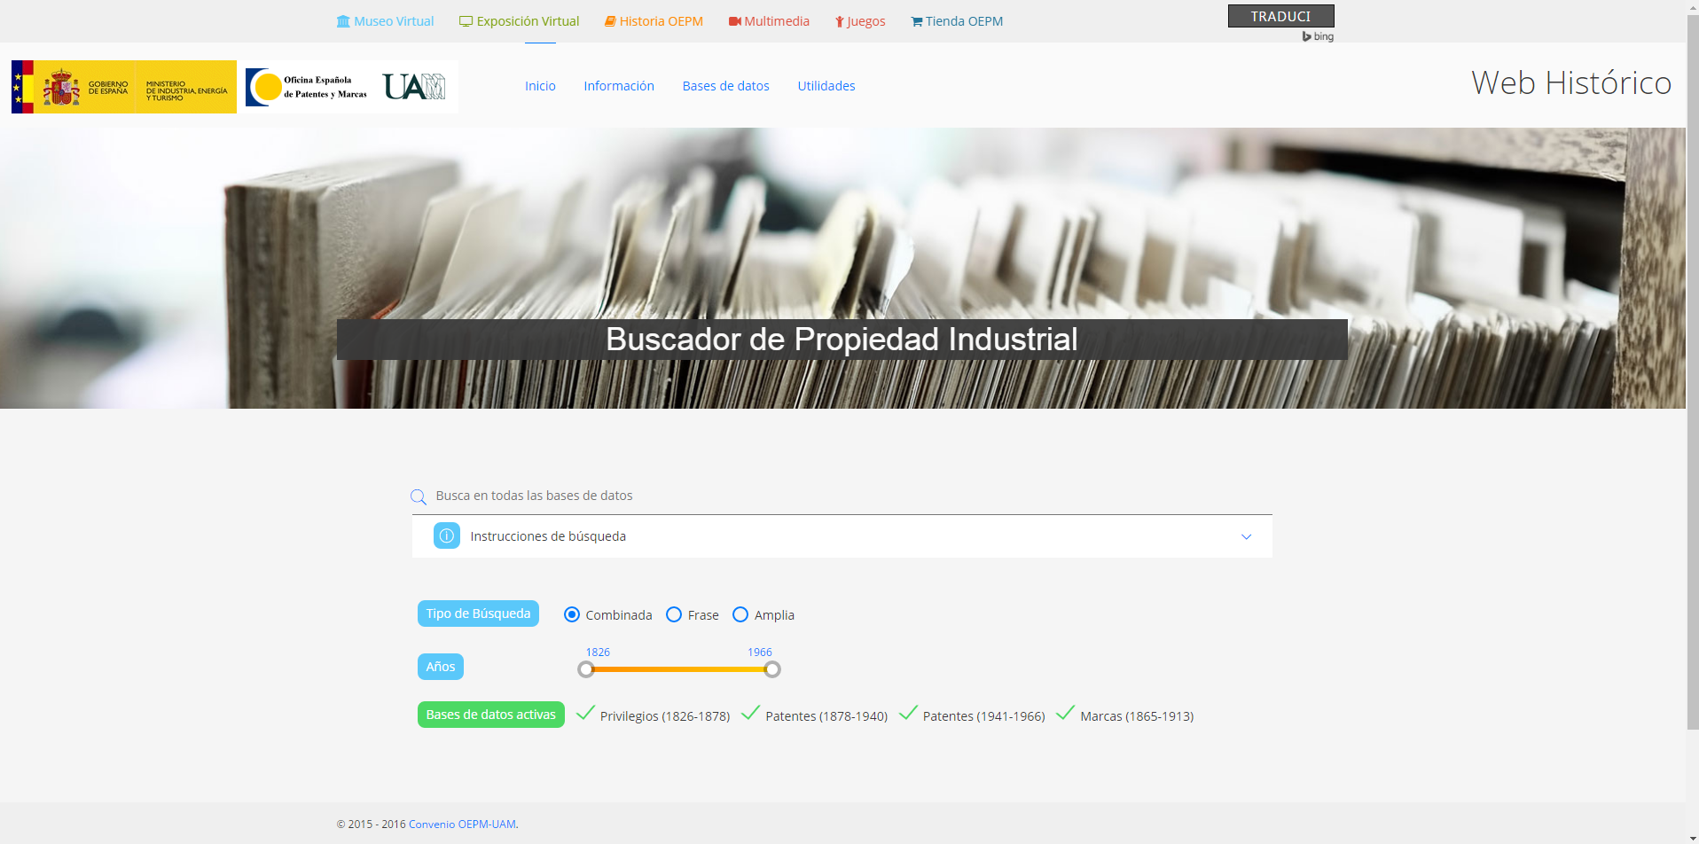Toggle the Privilegios (1826-1878) database checkmark
1699x844 pixels.
[585, 713]
